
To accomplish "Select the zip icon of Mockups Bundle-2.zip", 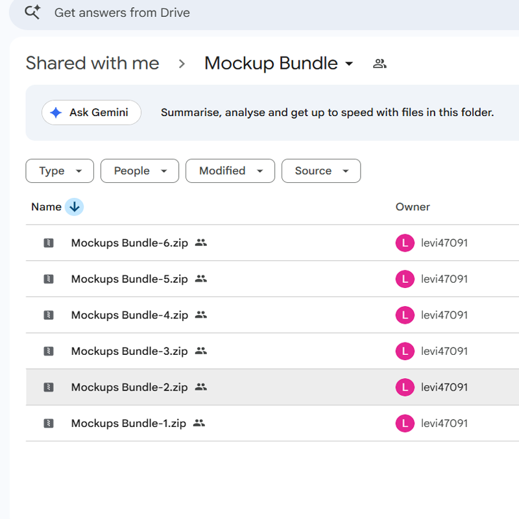I will 49,387.
